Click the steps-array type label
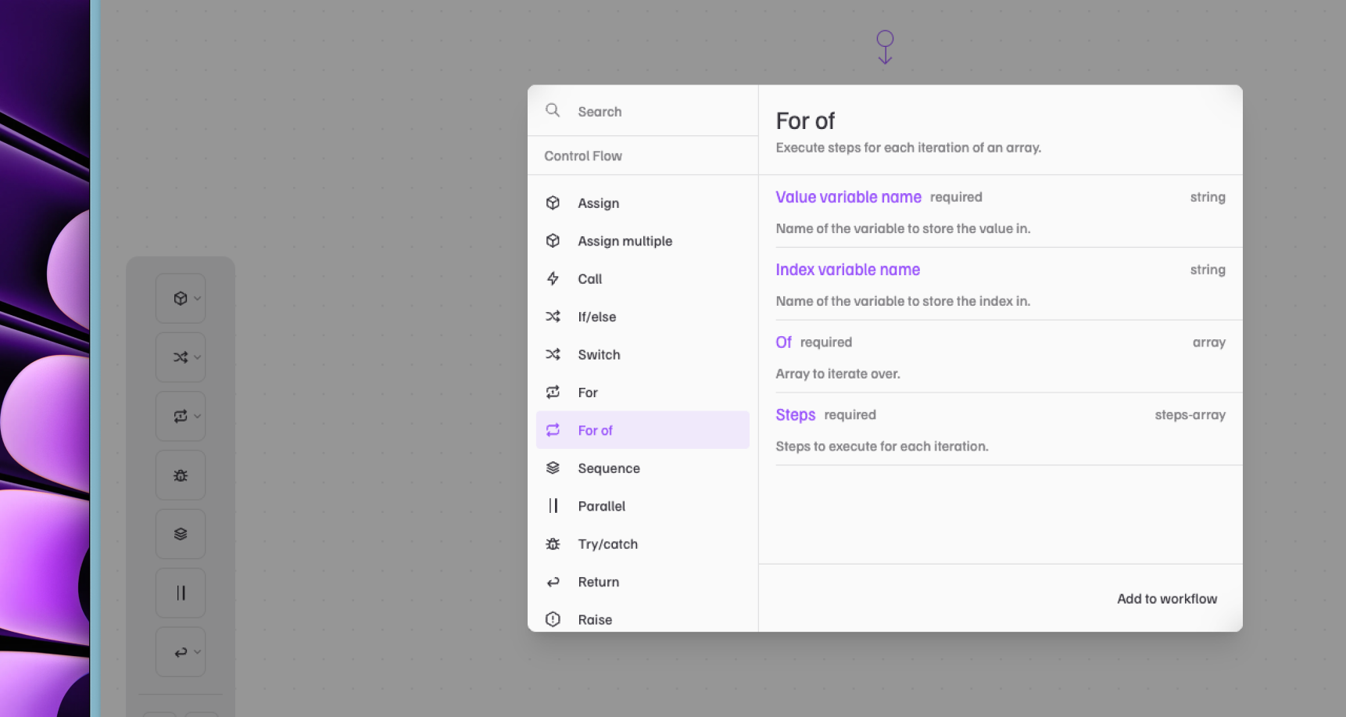Image resolution: width=1346 pixels, height=717 pixels. 1190,415
